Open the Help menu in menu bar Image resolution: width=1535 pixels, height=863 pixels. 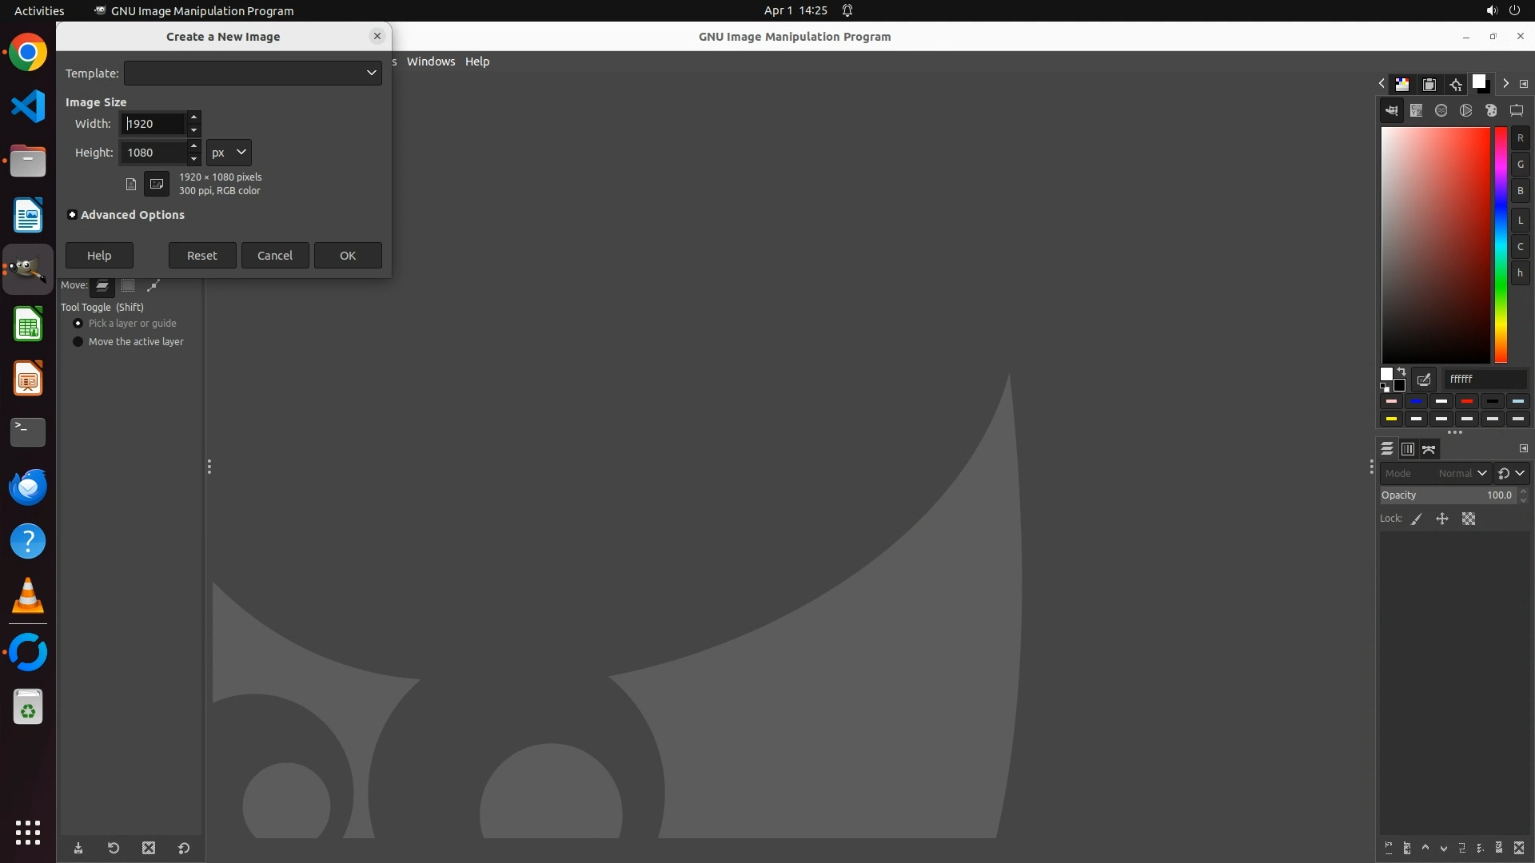(477, 62)
